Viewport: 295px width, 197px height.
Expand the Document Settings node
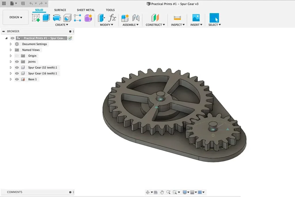(11, 44)
